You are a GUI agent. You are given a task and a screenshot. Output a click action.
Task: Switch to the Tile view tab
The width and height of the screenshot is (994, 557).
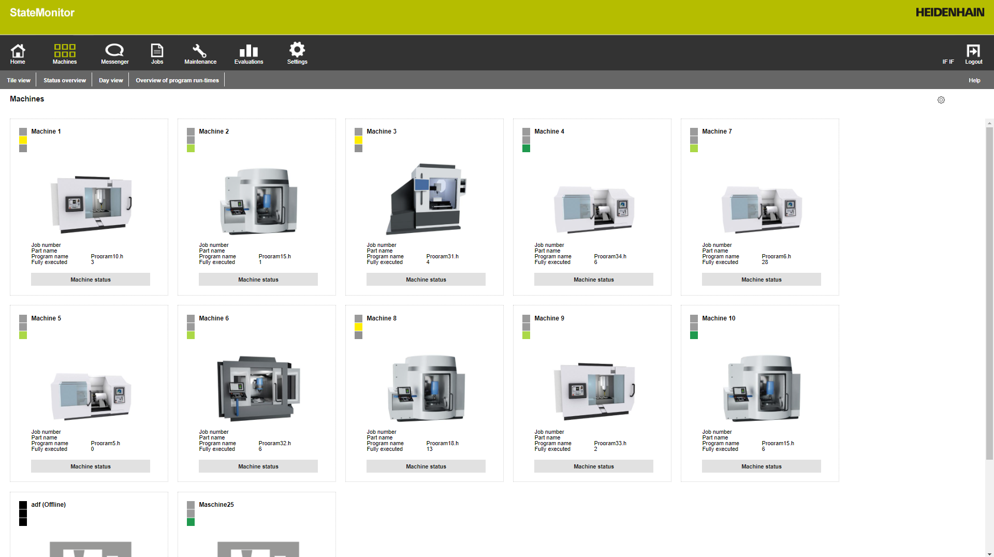click(x=19, y=80)
